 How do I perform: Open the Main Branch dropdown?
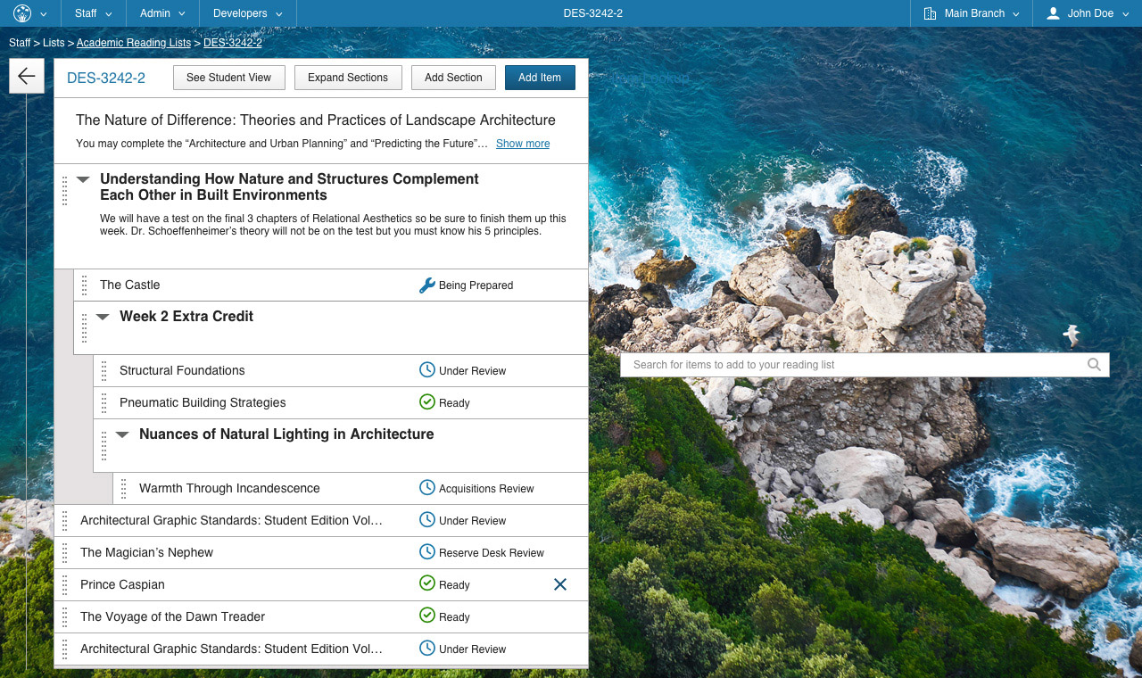click(x=972, y=13)
